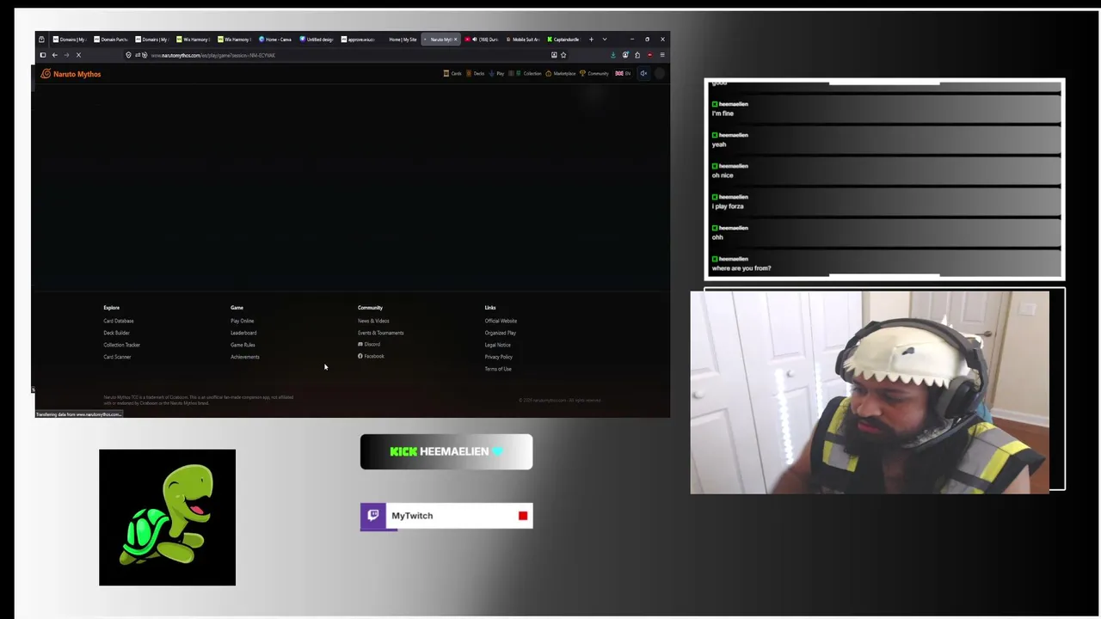Switch to the Captainturtle Kick tab

(564, 40)
